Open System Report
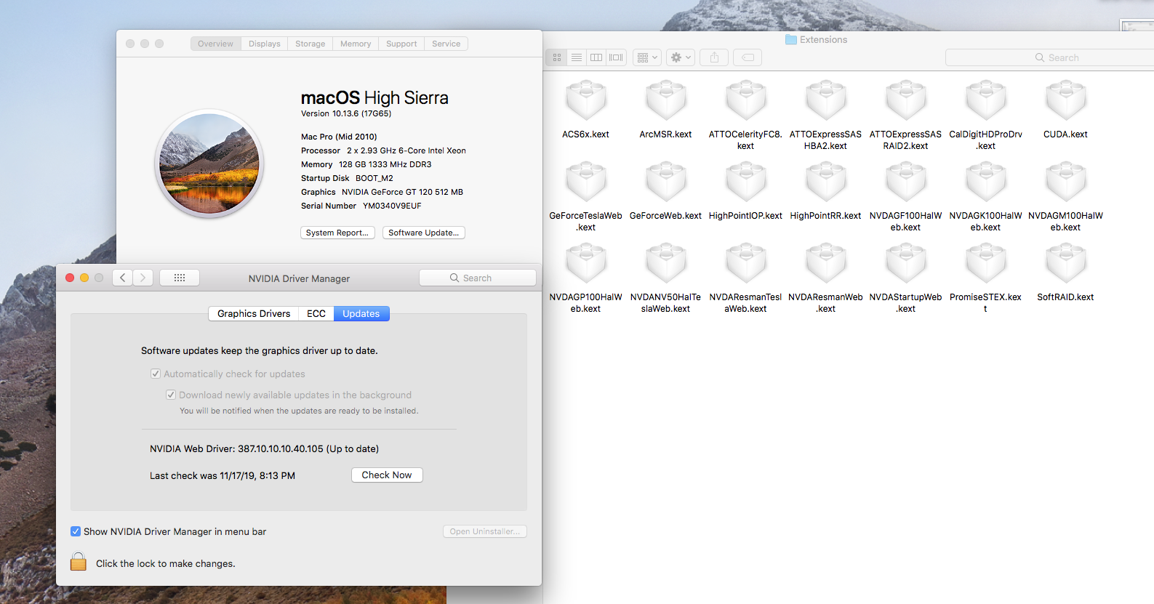The height and width of the screenshot is (604, 1154). [x=337, y=233]
